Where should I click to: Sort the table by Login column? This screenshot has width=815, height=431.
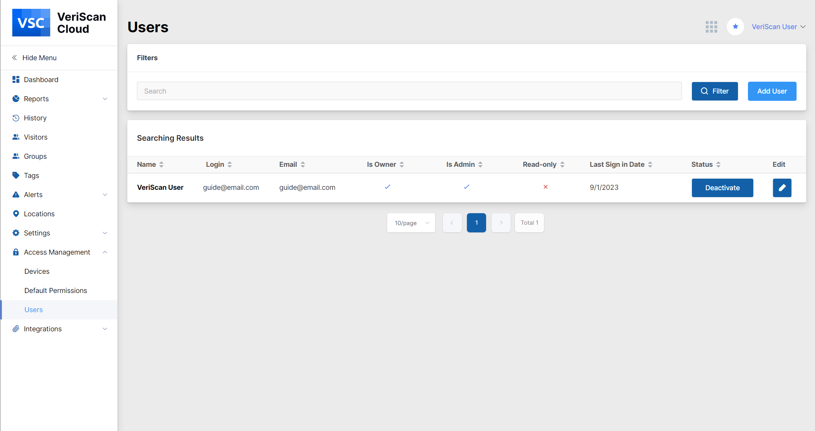(230, 165)
